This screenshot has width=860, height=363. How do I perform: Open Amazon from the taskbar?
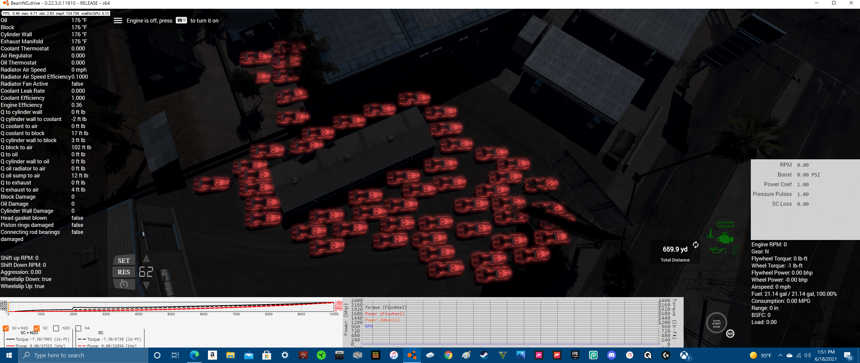(x=212, y=355)
